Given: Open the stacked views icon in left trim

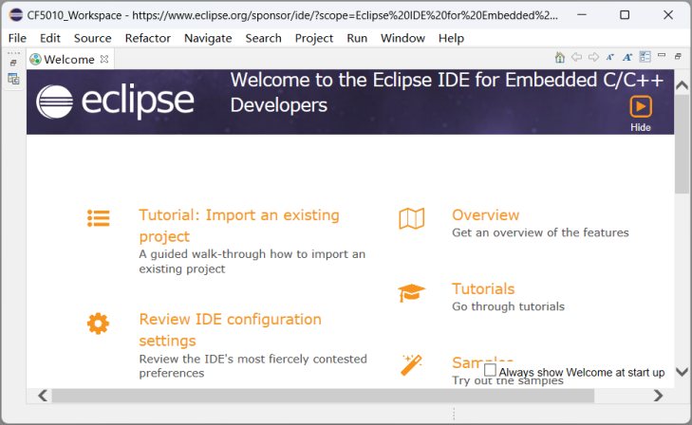Looking at the screenshot, I should coord(13,79).
